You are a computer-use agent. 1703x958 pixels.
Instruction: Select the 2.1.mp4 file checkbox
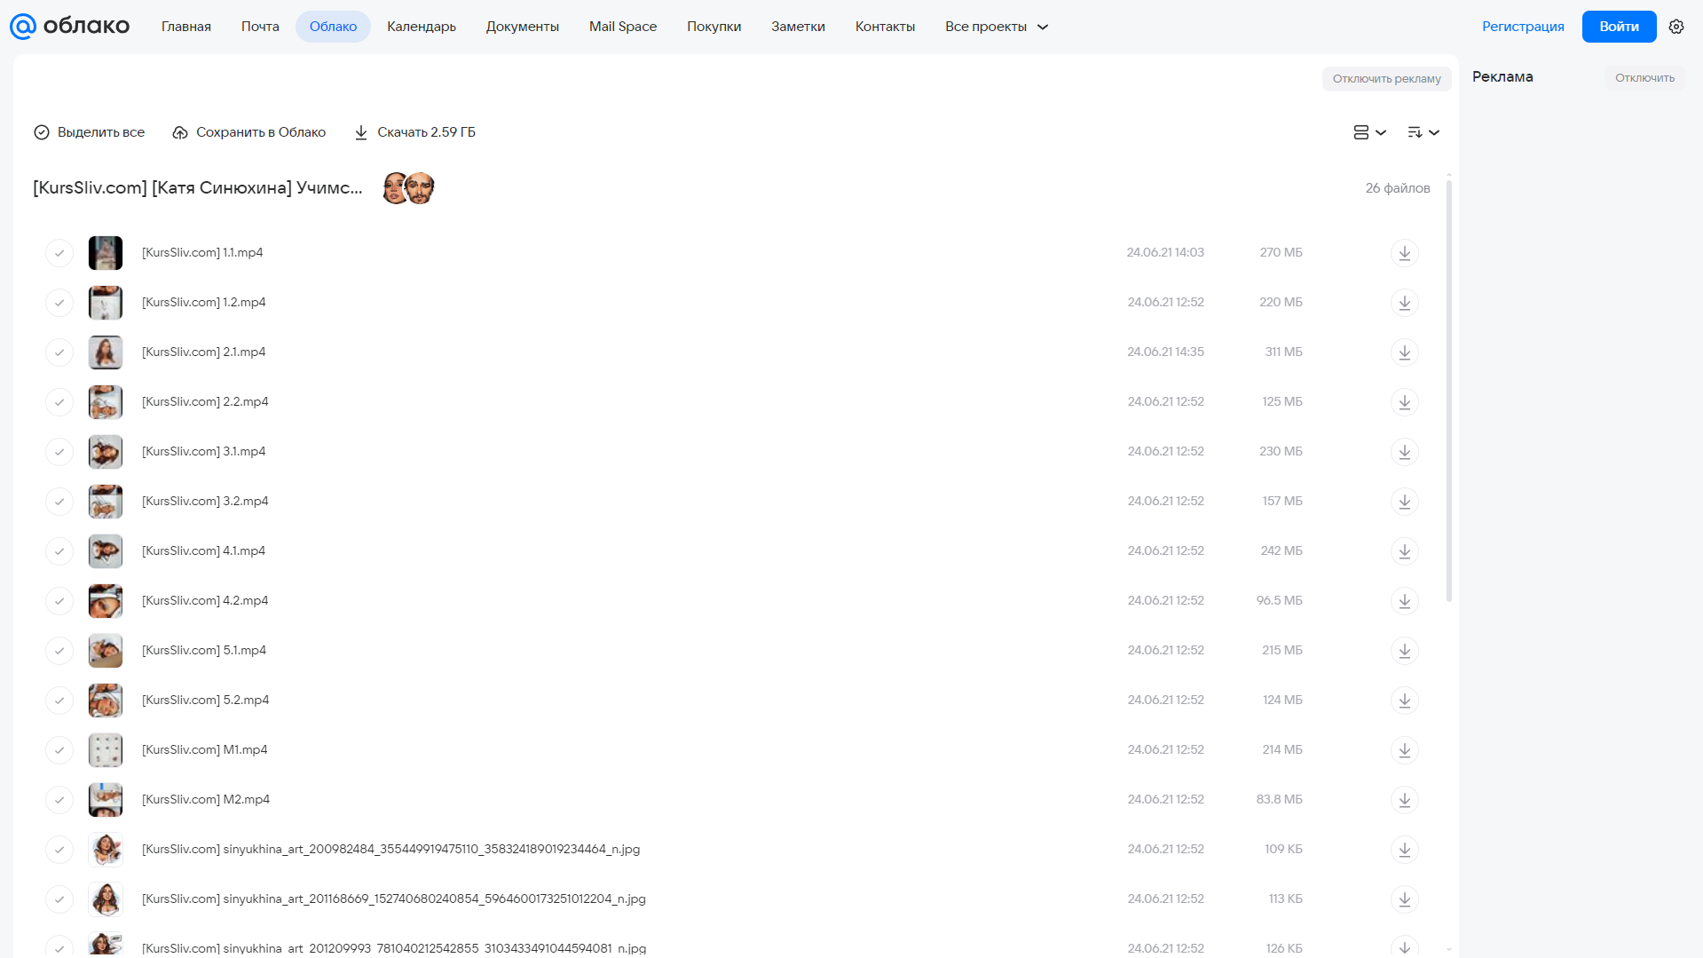(59, 352)
